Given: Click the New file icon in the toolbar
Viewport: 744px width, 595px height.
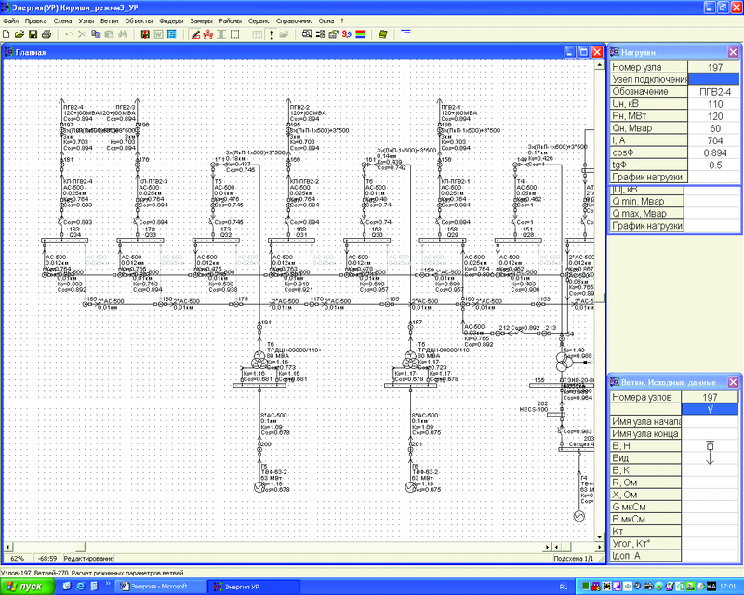Looking at the screenshot, I should (7, 34).
